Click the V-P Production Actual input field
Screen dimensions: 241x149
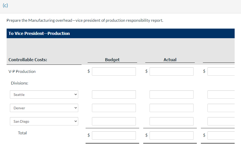[x=171, y=71]
